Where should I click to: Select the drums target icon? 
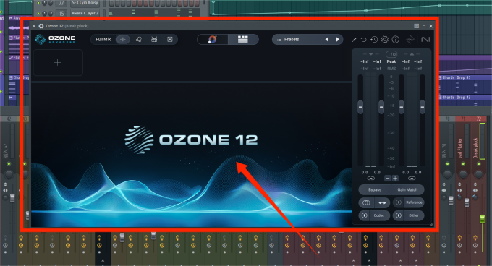(154, 40)
